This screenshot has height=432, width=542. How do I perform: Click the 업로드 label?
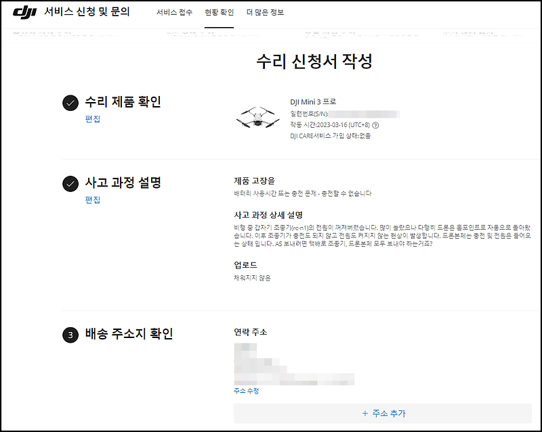click(245, 265)
